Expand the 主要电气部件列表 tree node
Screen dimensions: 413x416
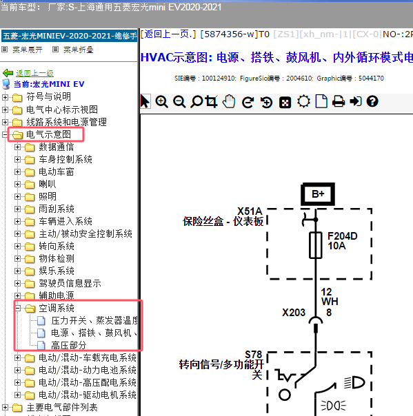click(5, 407)
